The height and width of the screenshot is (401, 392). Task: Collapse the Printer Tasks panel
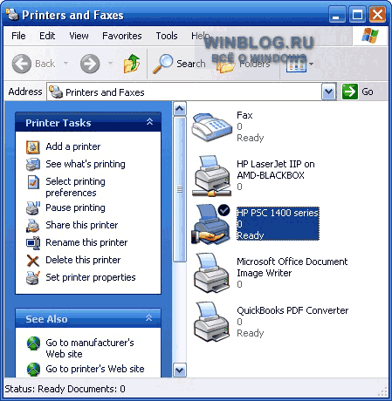coord(149,122)
